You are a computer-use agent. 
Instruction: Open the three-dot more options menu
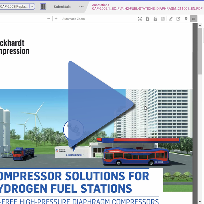(x=81, y=7)
